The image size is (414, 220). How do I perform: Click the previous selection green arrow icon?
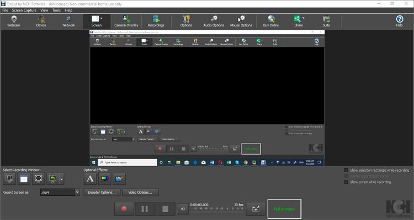tap(53, 179)
